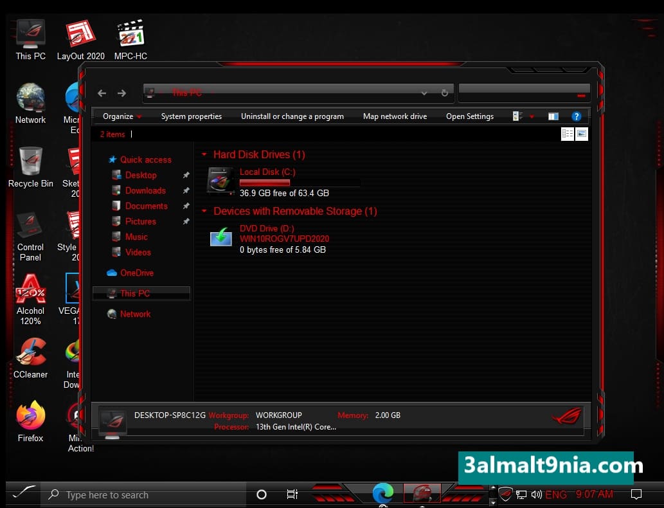Open the view options dropdown arrow
The image size is (664, 508).
click(x=532, y=116)
